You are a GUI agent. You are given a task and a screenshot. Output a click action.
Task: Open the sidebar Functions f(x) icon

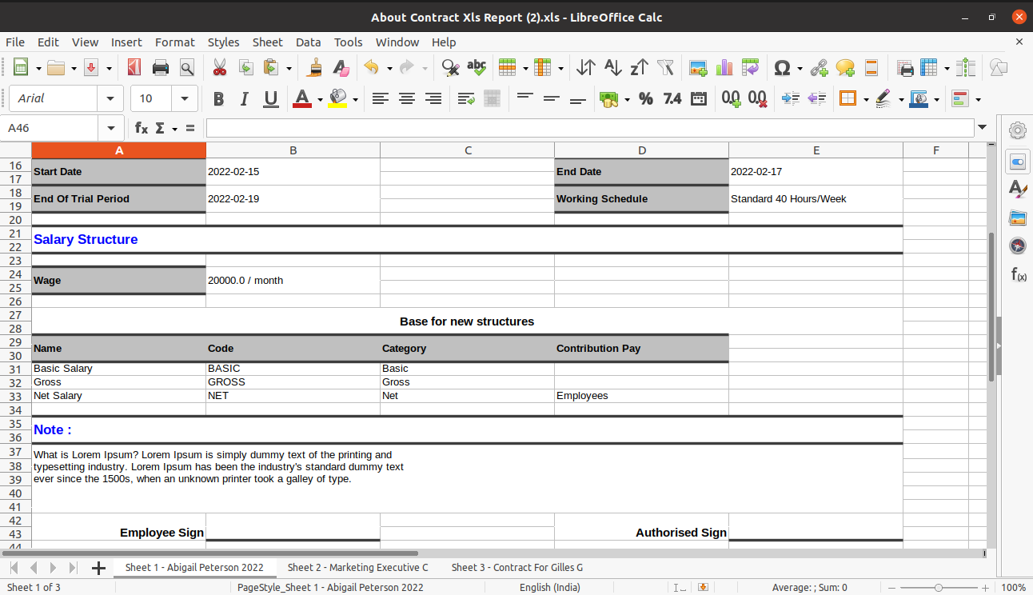tap(1018, 274)
